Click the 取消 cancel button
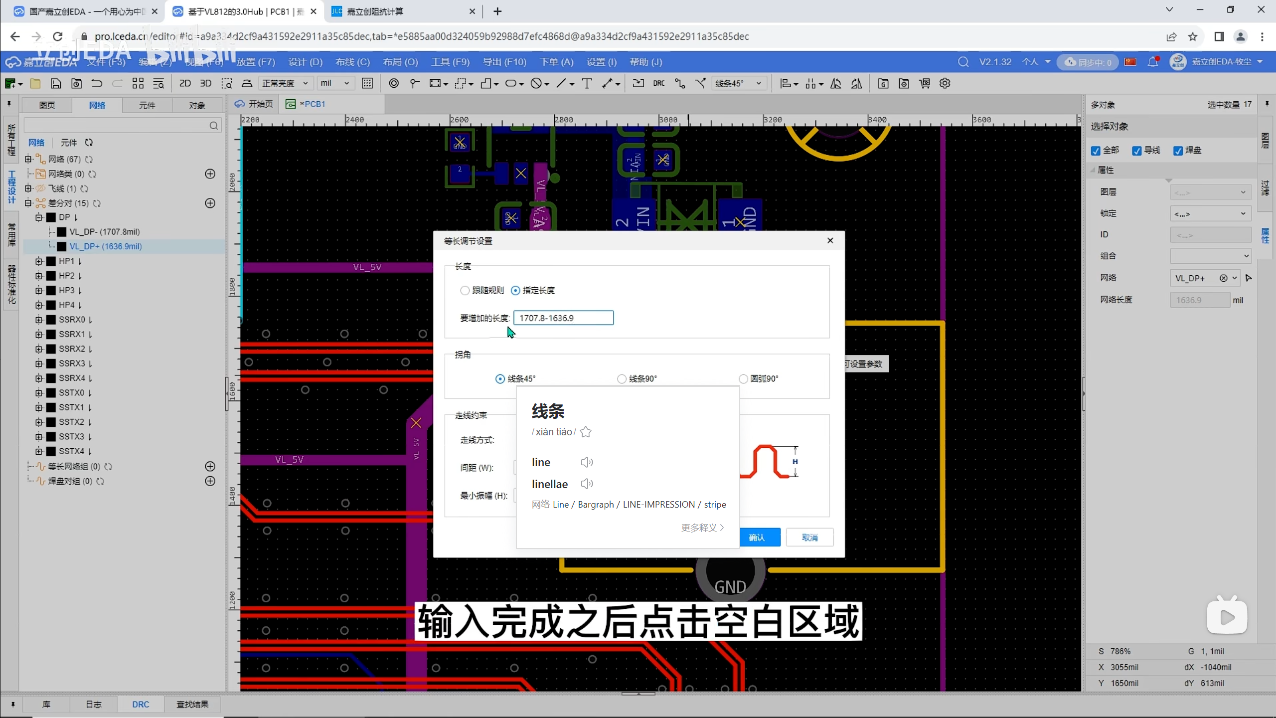Image resolution: width=1276 pixels, height=718 pixels. tap(809, 537)
